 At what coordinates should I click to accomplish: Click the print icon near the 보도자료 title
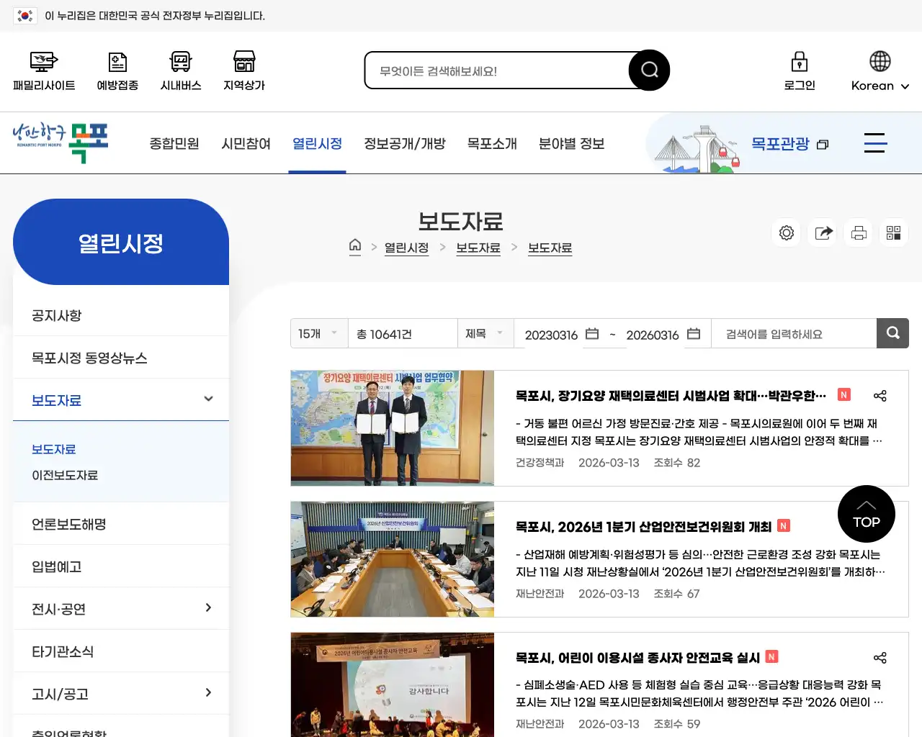point(858,232)
